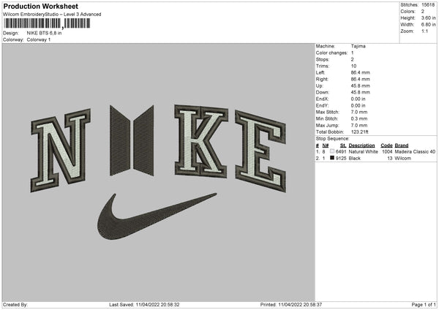The image size is (439, 310).
Task: Click "Wilcom EmbroideryStudio – Level 3 Advanced" text
Action: (x=52, y=15)
